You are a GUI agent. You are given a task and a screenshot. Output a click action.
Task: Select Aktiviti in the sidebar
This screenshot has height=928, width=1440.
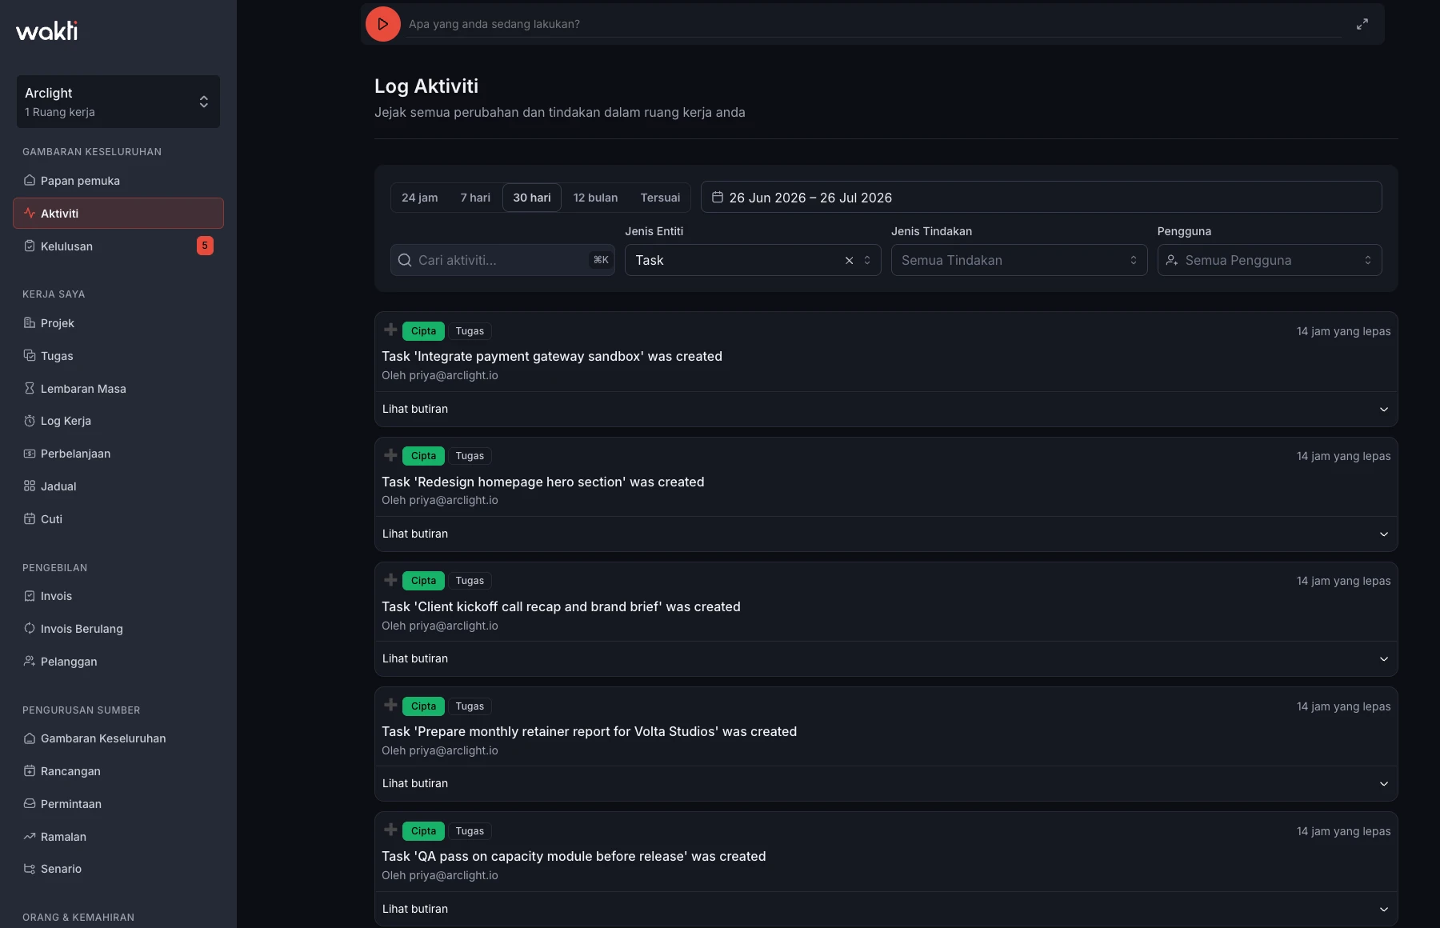pyautogui.click(x=118, y=214)
